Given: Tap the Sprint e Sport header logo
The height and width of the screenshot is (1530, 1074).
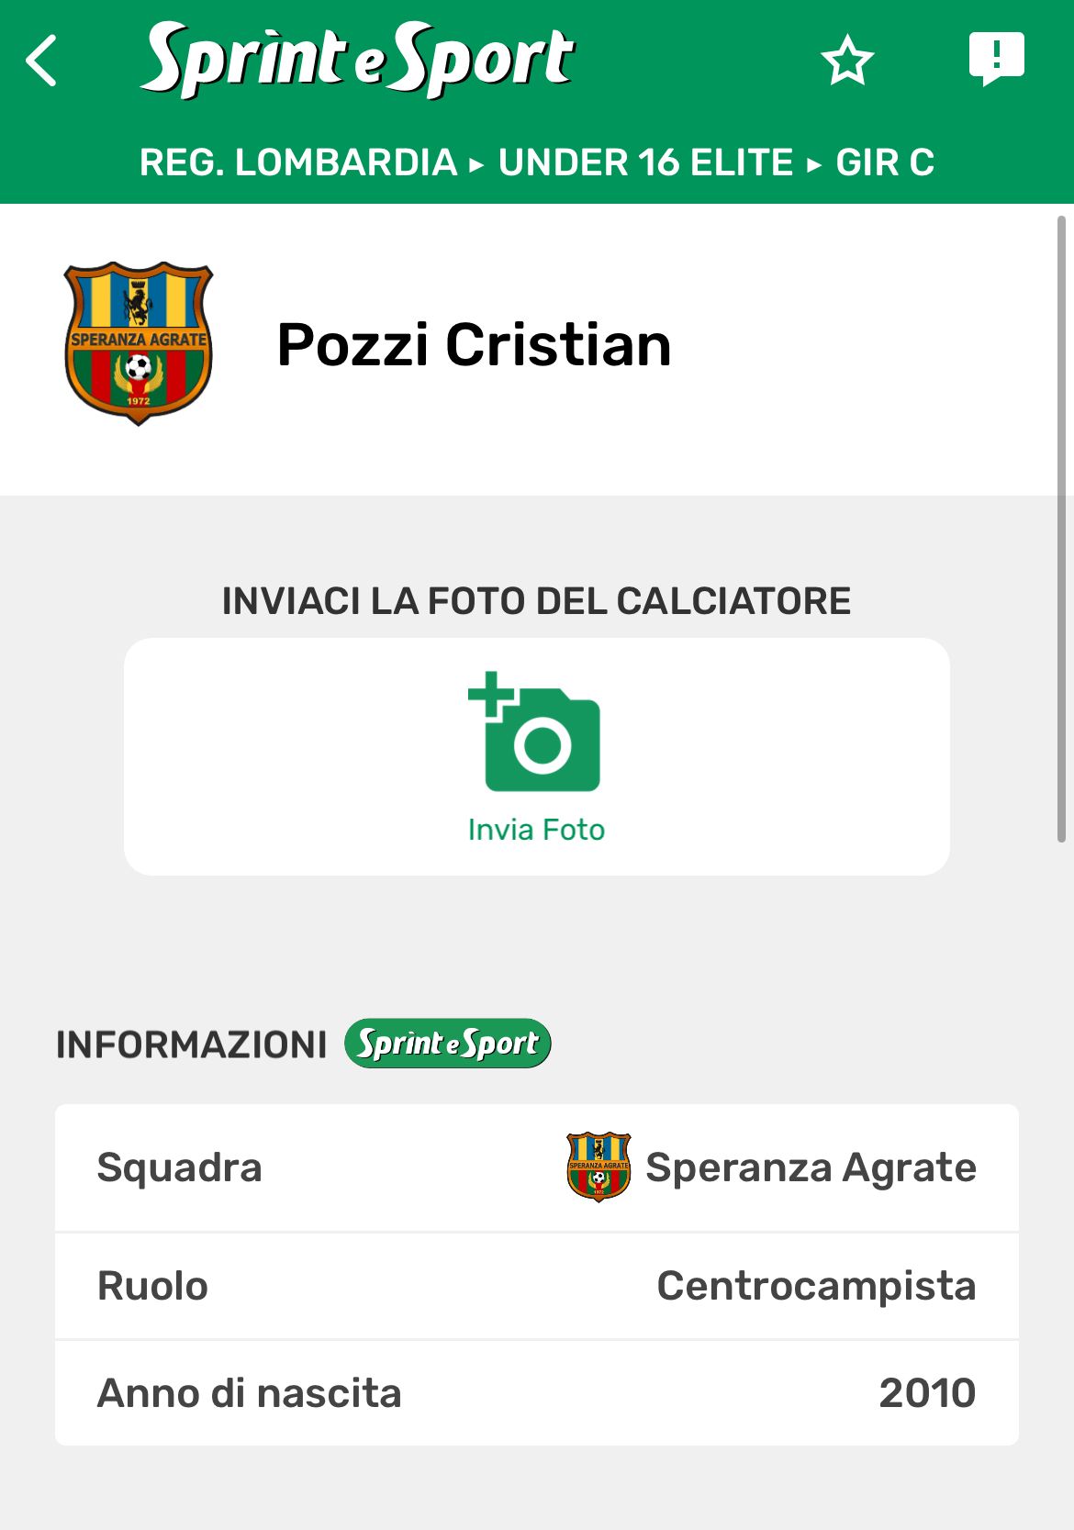Looking at the screenshot, I should tap(358, 60).
